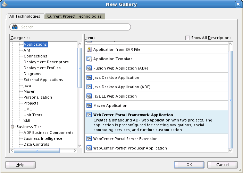Viewport: 243px width, 173px height.
Task: Click the JDeveloper icon in title bar
Action: (x=5, y=4)
